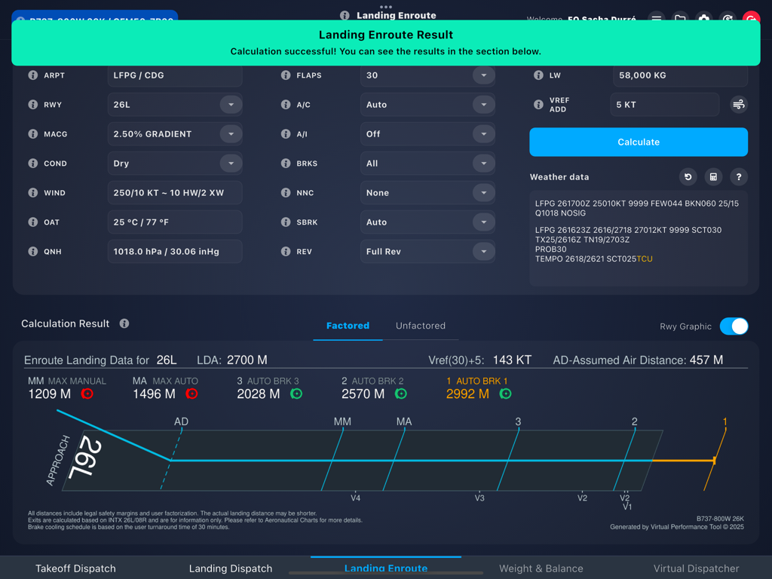772x579 pixels.
Task: Click the calculator icon in Weather data
Action: [712, 176]
